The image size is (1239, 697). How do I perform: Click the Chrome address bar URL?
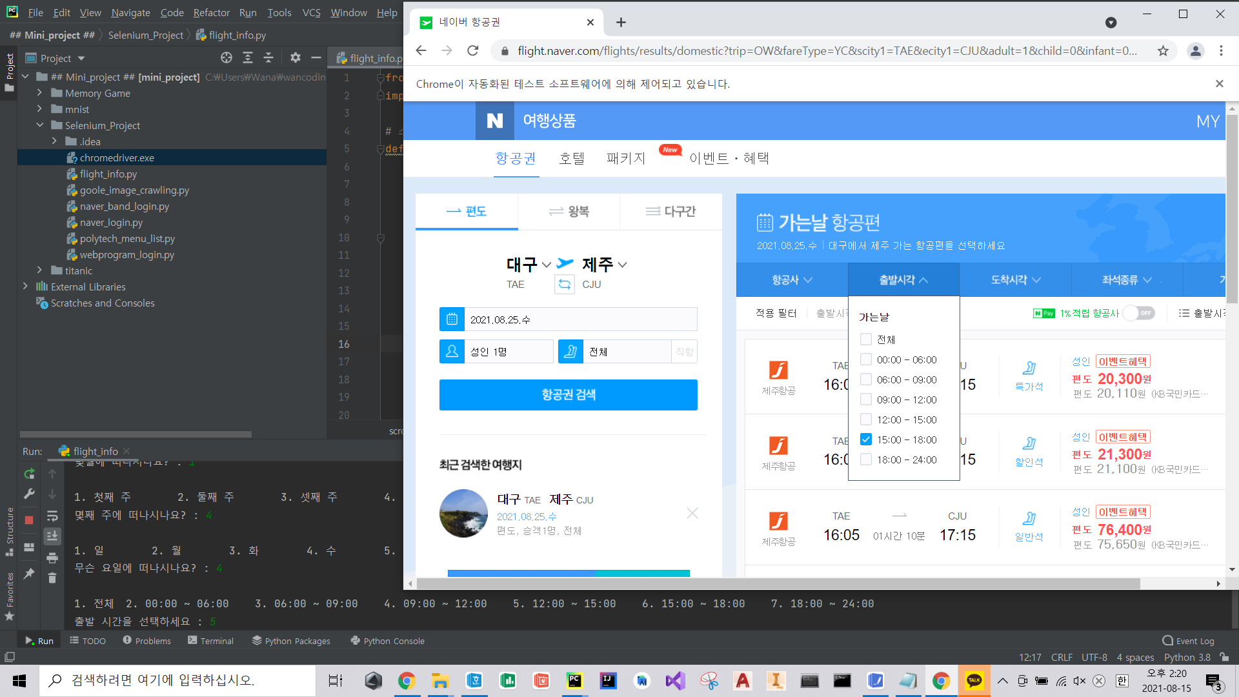827,50
